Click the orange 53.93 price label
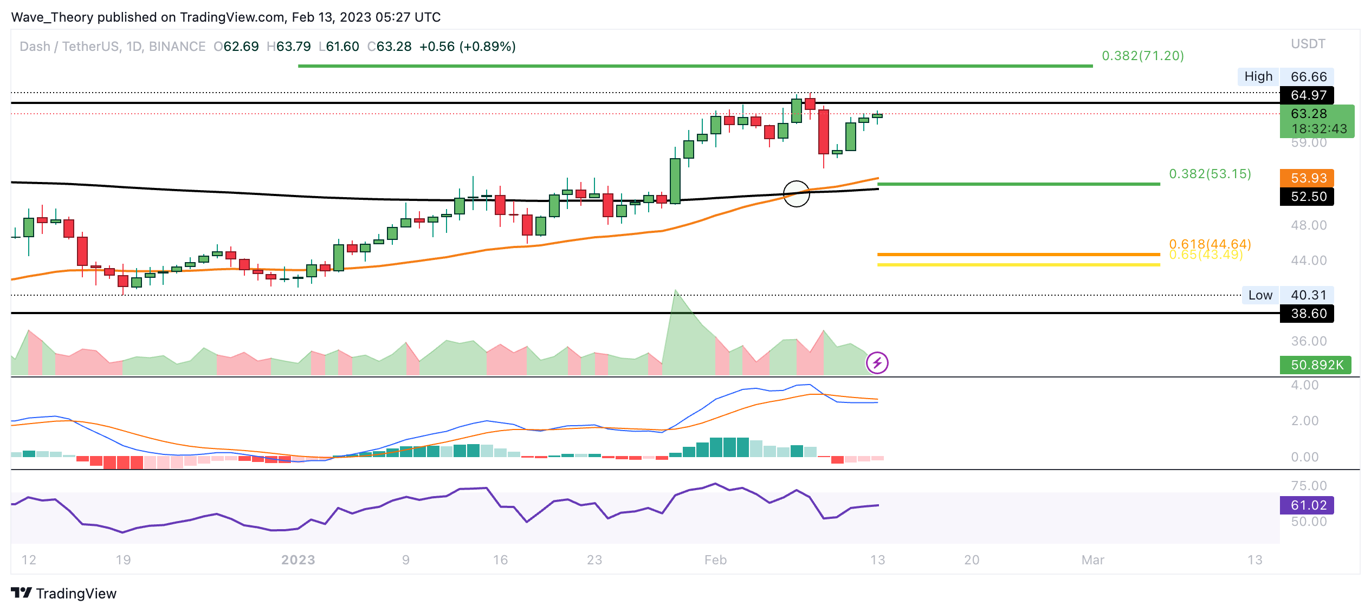 tap(1307, 178)
